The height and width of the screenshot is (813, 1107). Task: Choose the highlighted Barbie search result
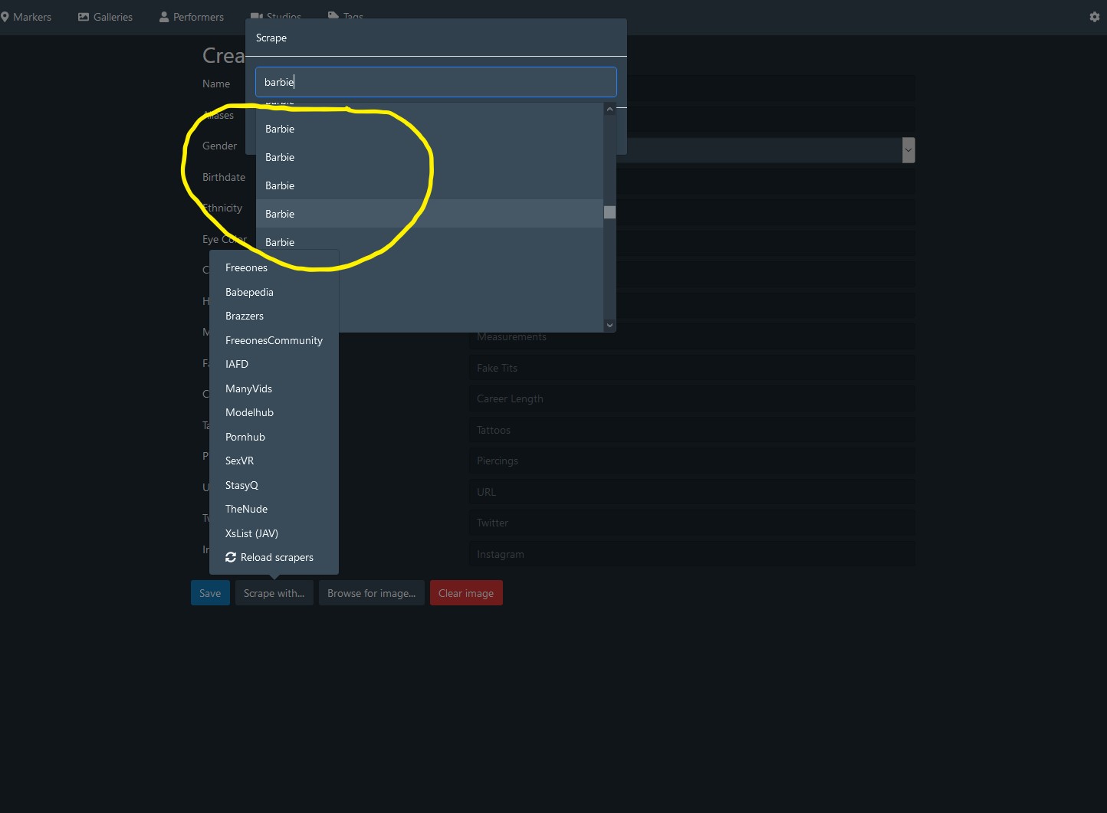click(429, 214)
